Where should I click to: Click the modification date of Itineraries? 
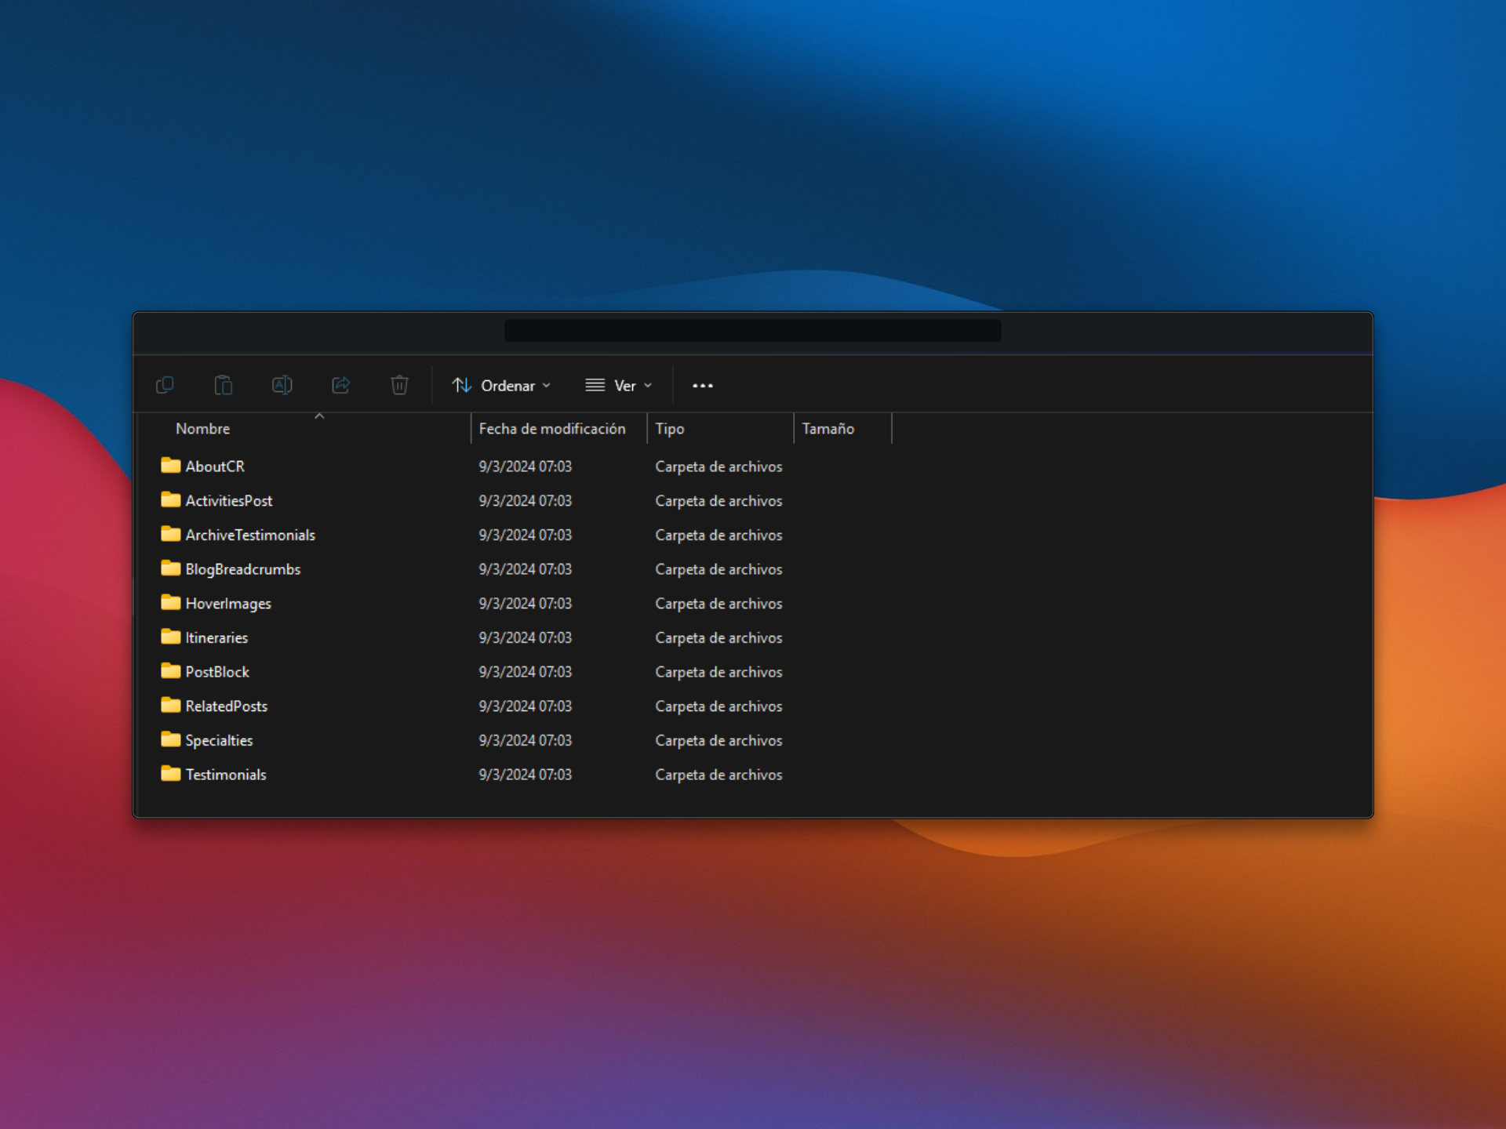526,637
